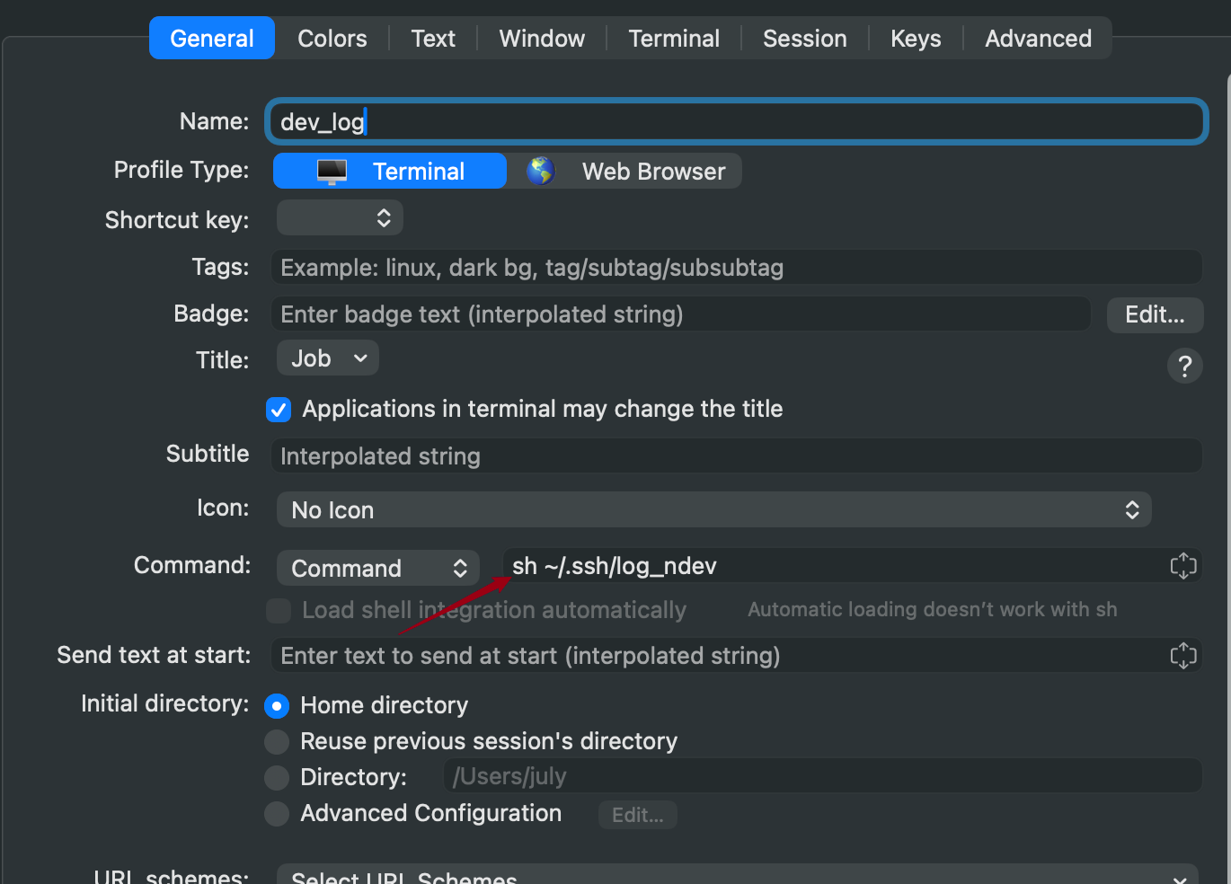Open expand icon in Send text field
Viewport: 1231px width, 884px height.
point(1183,656)
